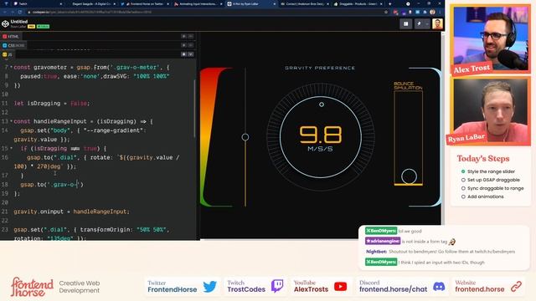Click the 'let isDragging = false' code line
The image size is (536, 301).
coord(52,103)
